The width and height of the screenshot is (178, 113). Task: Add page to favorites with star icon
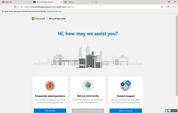coord(162,7)
